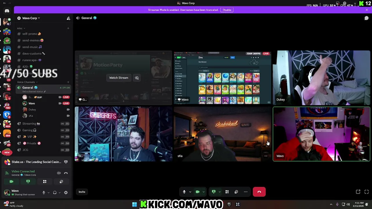Open soundboard from the sidebar panel
Screen dimensions: 372x209
(x=61, y=181)
